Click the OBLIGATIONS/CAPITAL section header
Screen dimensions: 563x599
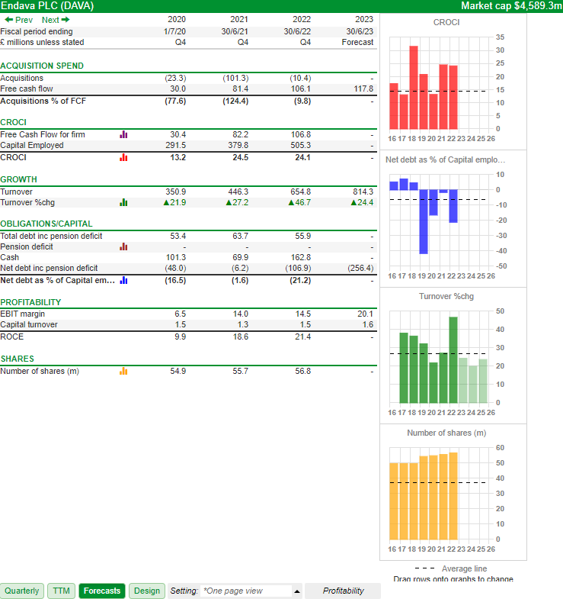coord(46,224)
